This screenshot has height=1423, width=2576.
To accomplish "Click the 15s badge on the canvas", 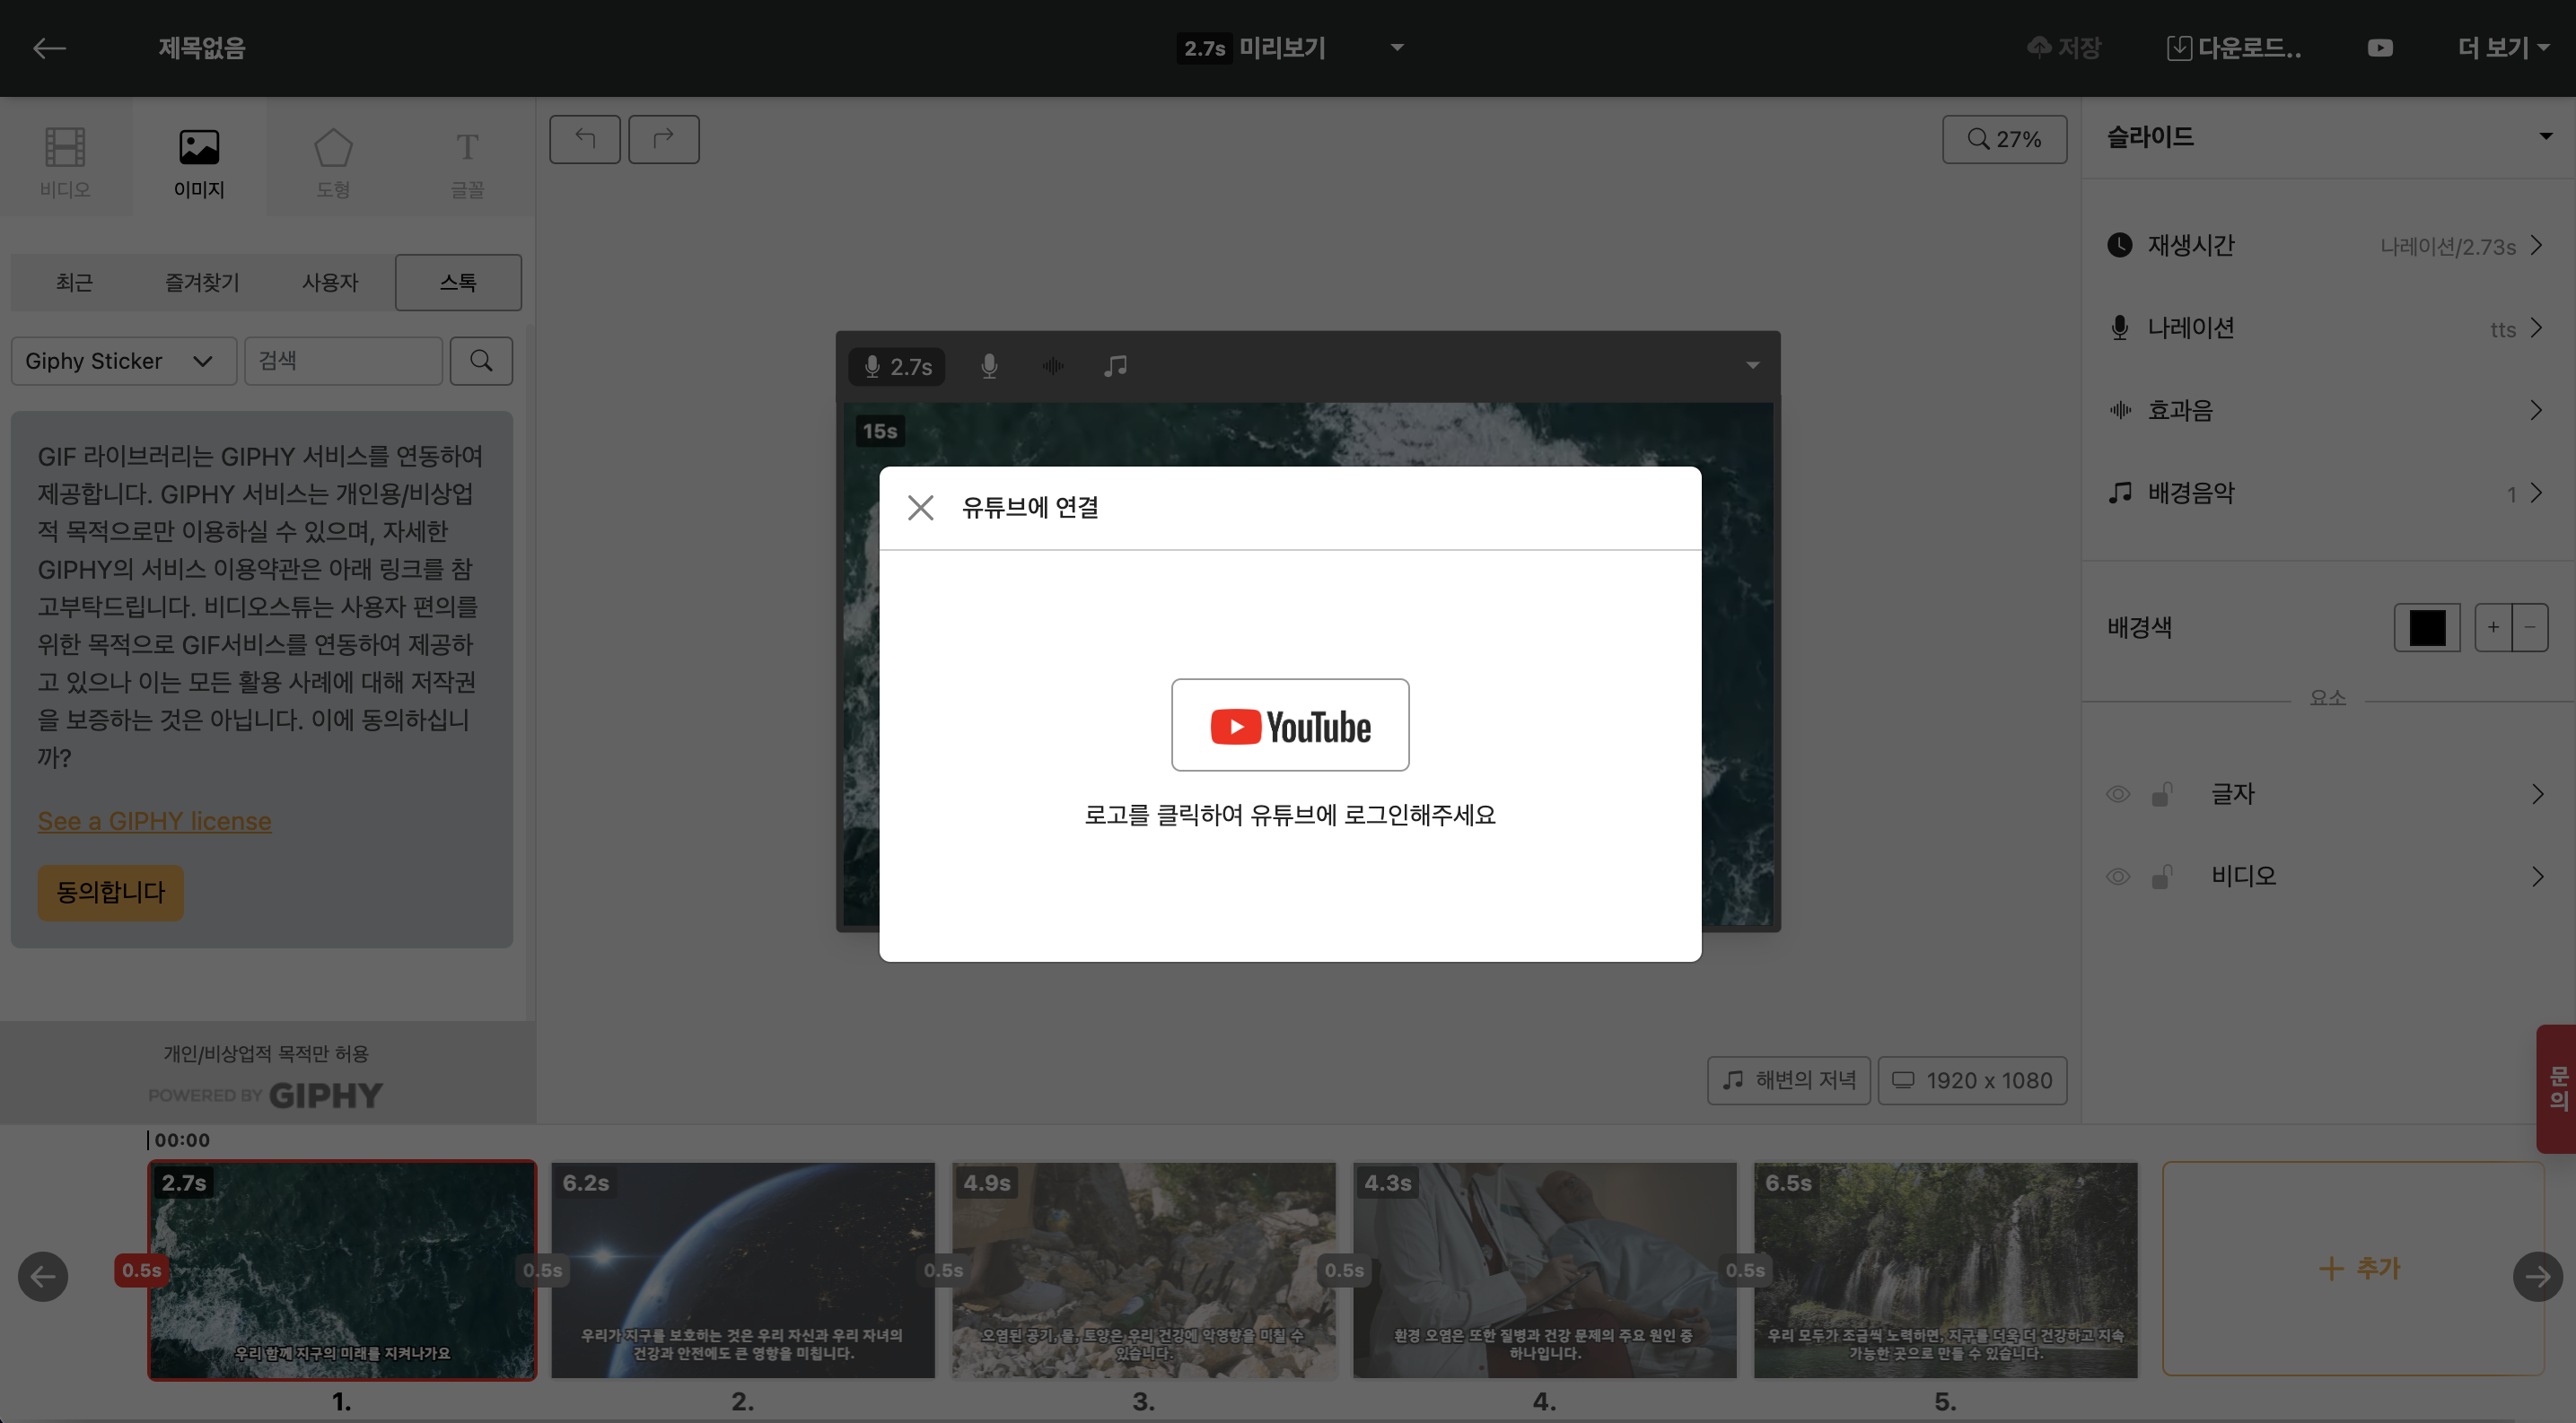I will click(880, 431).
